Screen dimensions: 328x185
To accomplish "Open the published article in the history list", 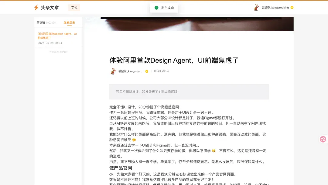I will (x=57, y=36).
